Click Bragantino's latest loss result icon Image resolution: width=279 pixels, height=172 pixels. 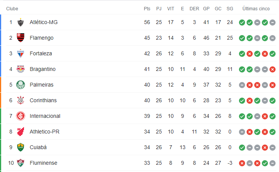tap(273, 69)
